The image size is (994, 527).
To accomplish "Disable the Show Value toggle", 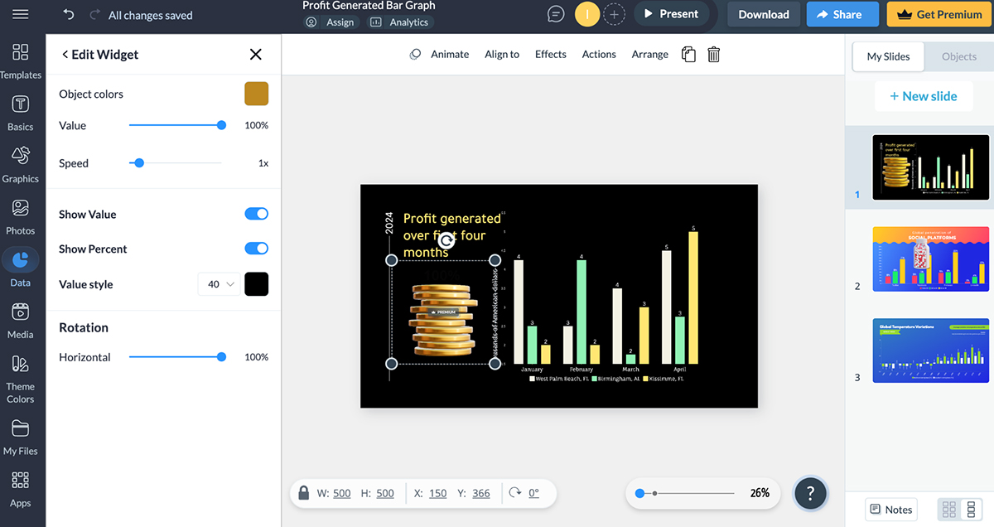I will (x=256, y=214).
